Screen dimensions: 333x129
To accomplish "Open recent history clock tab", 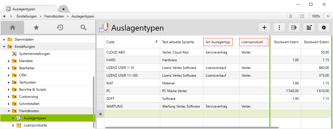I will point(60,27).
